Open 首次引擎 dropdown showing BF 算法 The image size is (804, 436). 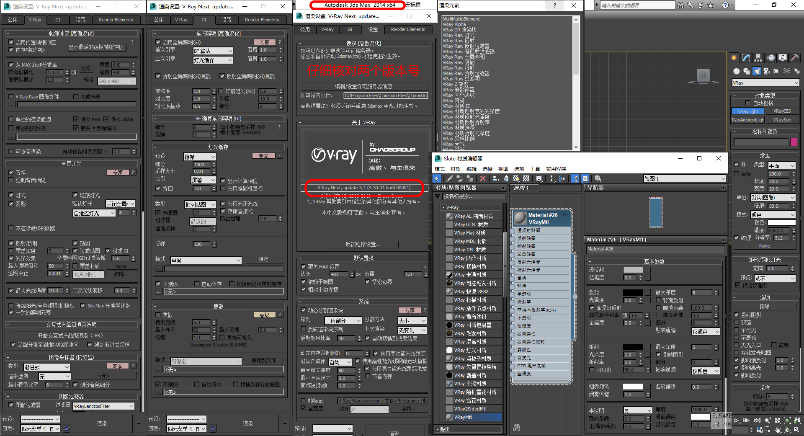(213, 51)
